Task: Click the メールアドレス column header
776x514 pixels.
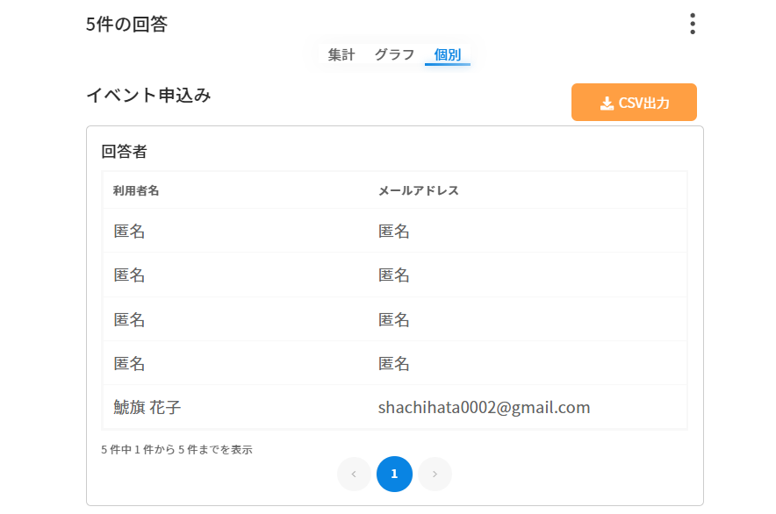Action: click(418, 190)
